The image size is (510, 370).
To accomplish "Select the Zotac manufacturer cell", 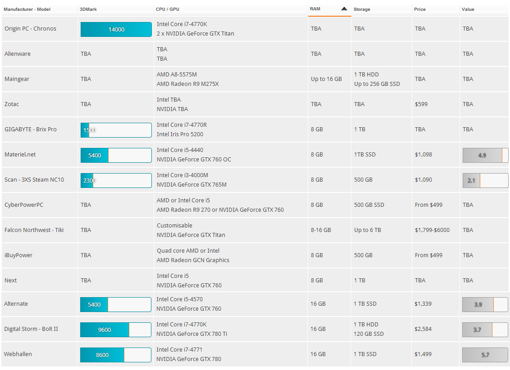I will click(x=12, y=104).
